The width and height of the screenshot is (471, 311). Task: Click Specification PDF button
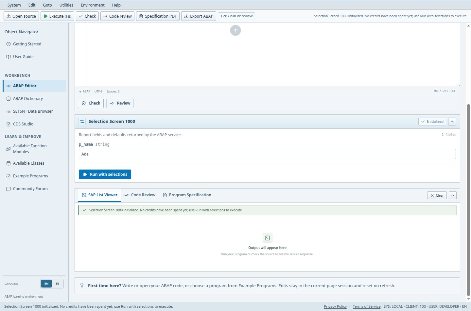click(x=158, y=16)
